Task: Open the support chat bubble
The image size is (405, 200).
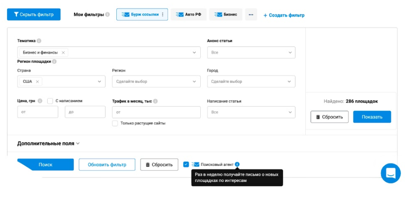Action: coord(390,173)
